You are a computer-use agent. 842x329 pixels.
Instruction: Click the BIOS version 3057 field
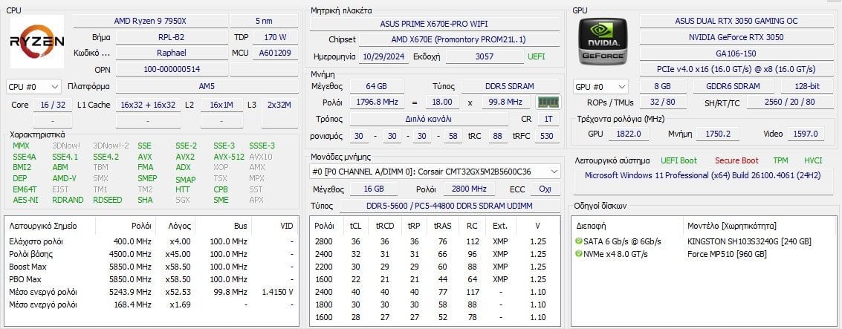[485, 56]
